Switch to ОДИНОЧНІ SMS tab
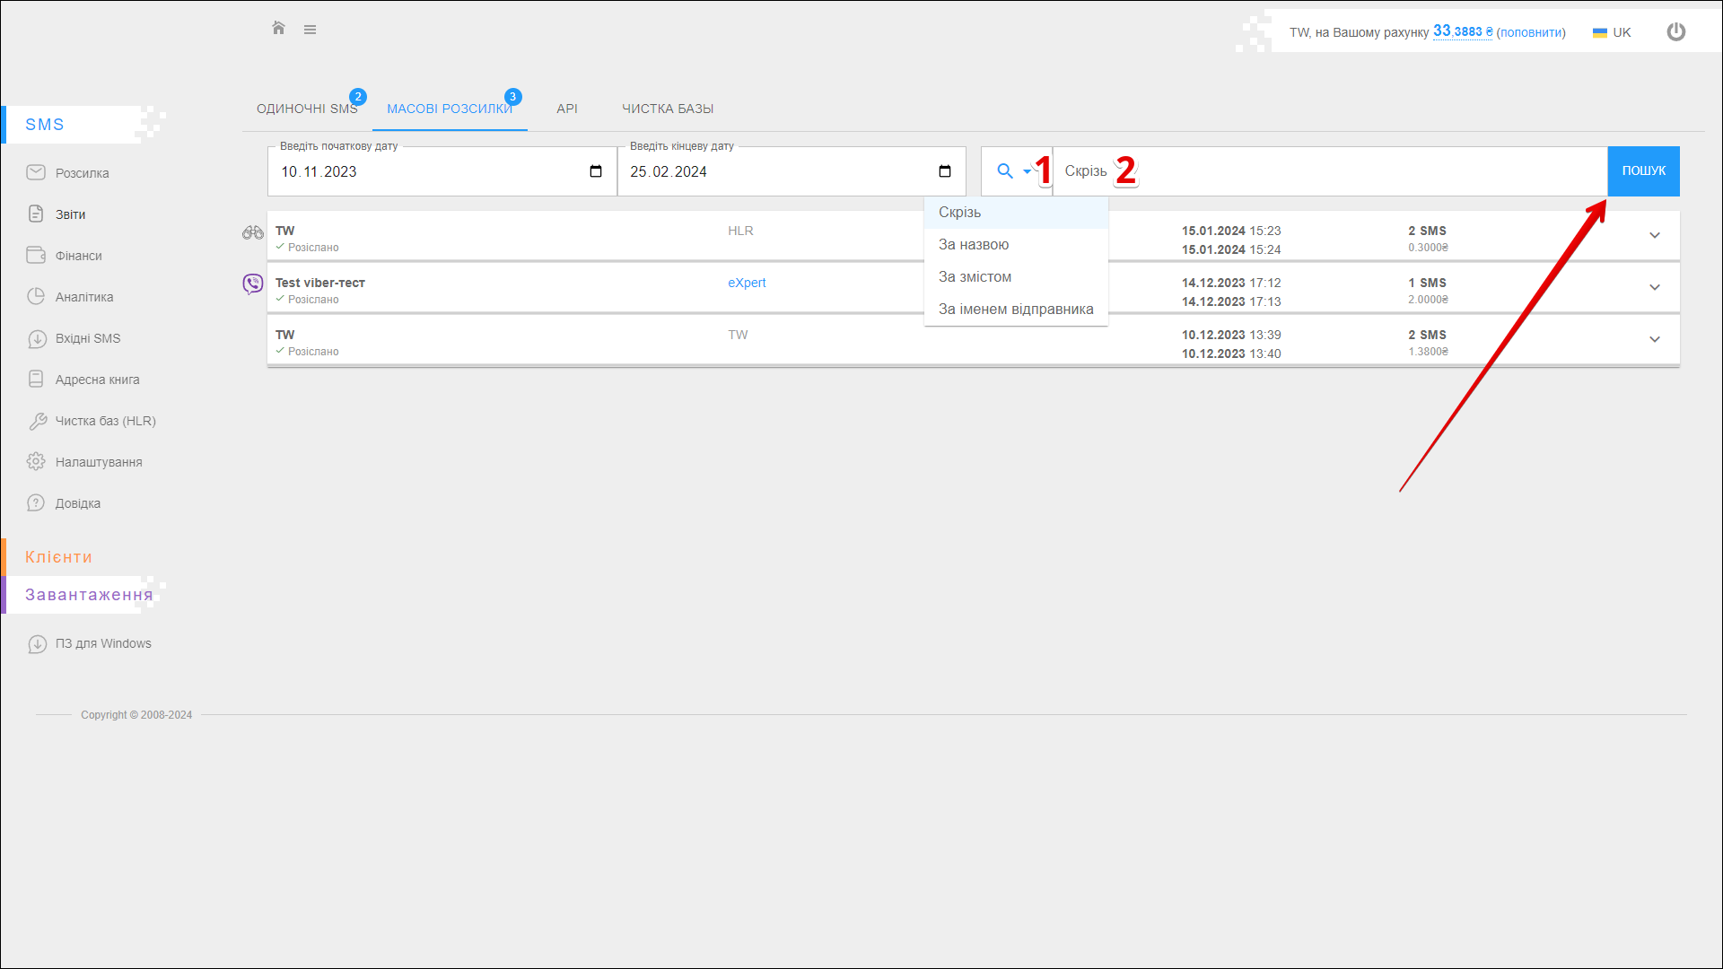1723x969 pixels. pos(307,109)
